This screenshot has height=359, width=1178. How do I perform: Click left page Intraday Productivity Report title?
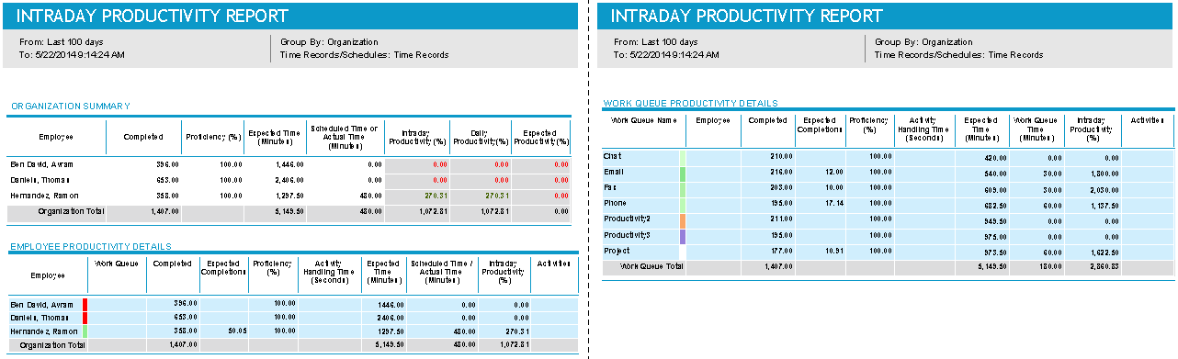point(153,17)
